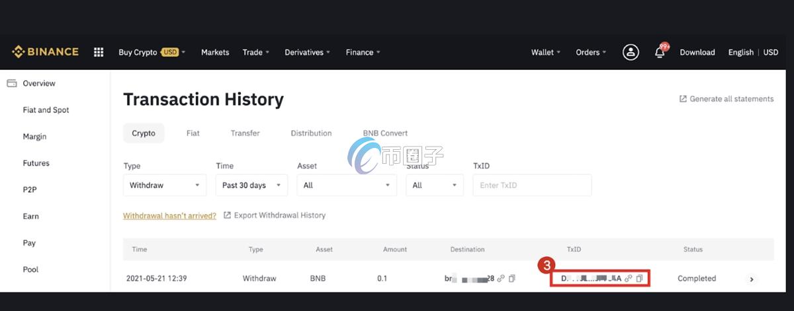Expand the withdrawal row details arrow
The height and width of the screenshot is (311, 794).
tap(751, 279)
